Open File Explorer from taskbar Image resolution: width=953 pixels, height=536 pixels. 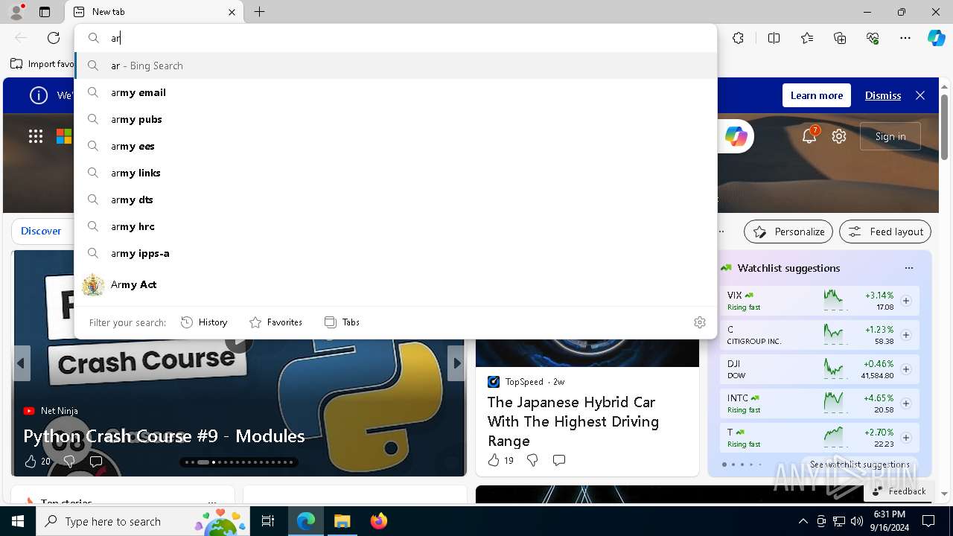(342, 521)
